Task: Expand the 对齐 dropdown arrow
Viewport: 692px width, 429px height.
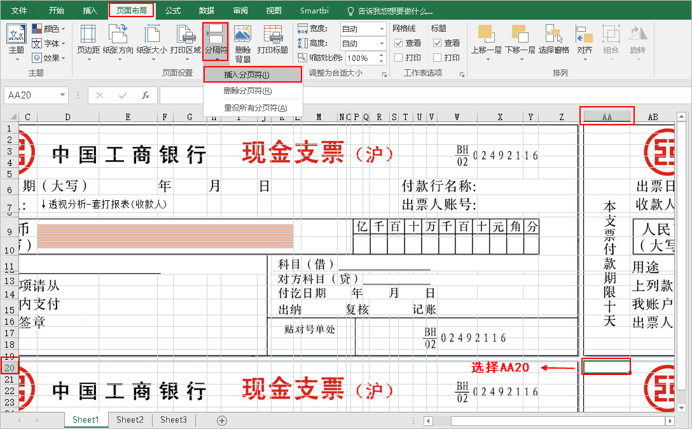Action: pos(585,60)
